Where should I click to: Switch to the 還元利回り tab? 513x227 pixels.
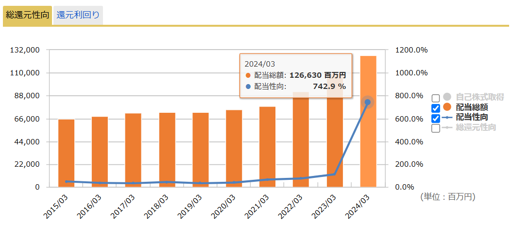tap(78, 15)
